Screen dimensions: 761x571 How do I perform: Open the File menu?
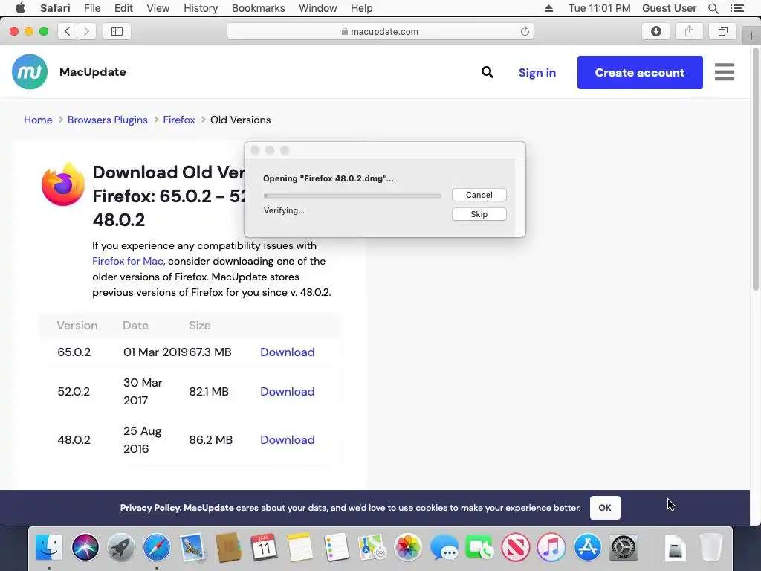[x=91, y=8]
